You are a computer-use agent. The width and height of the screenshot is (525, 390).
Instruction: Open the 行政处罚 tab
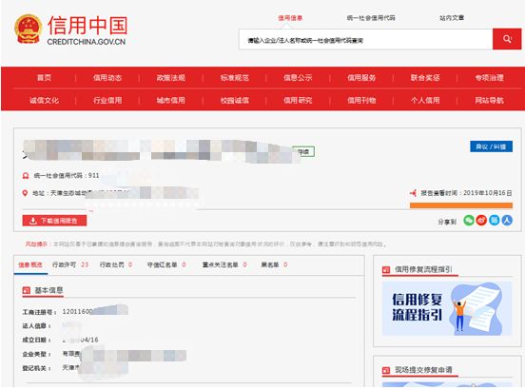pos(116,264)
